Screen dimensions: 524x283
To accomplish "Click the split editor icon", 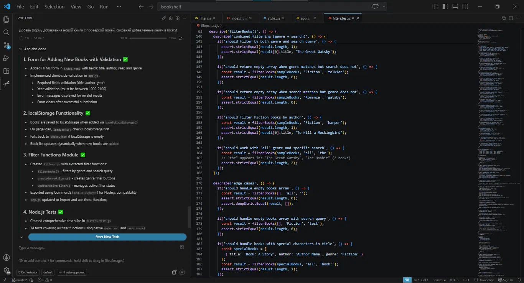I will (511, 18).
